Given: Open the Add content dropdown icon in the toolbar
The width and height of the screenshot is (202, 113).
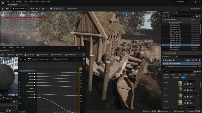Looking at the screenshot, I should [x=32, y=8].
